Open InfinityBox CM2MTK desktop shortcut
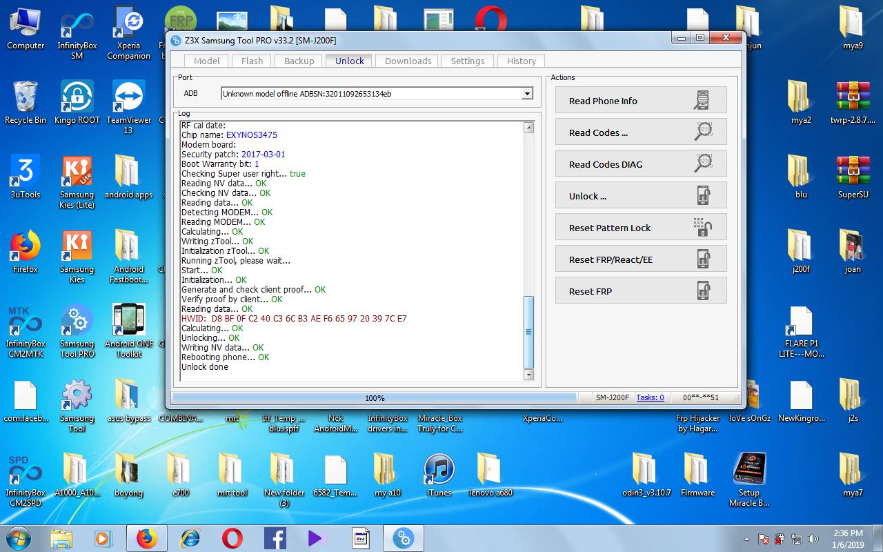 26,331
